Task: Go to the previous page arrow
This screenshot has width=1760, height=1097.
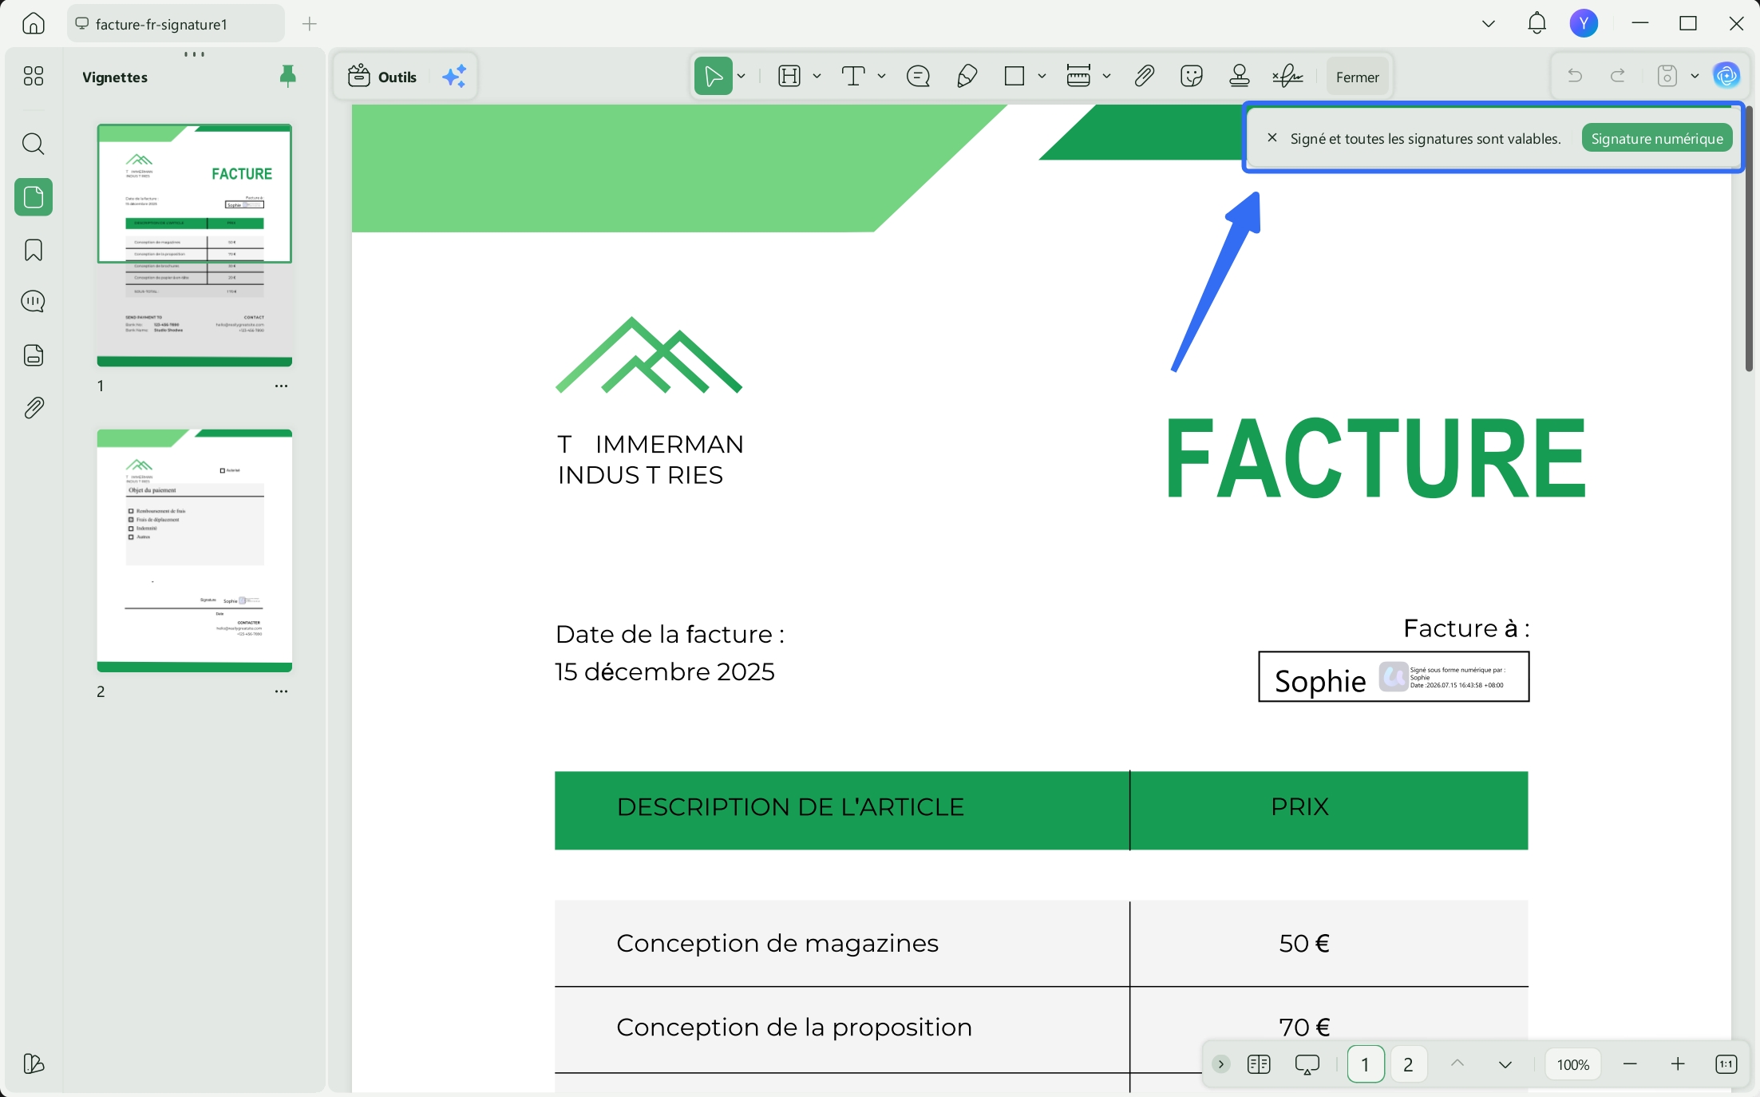Action: 1457,1063
